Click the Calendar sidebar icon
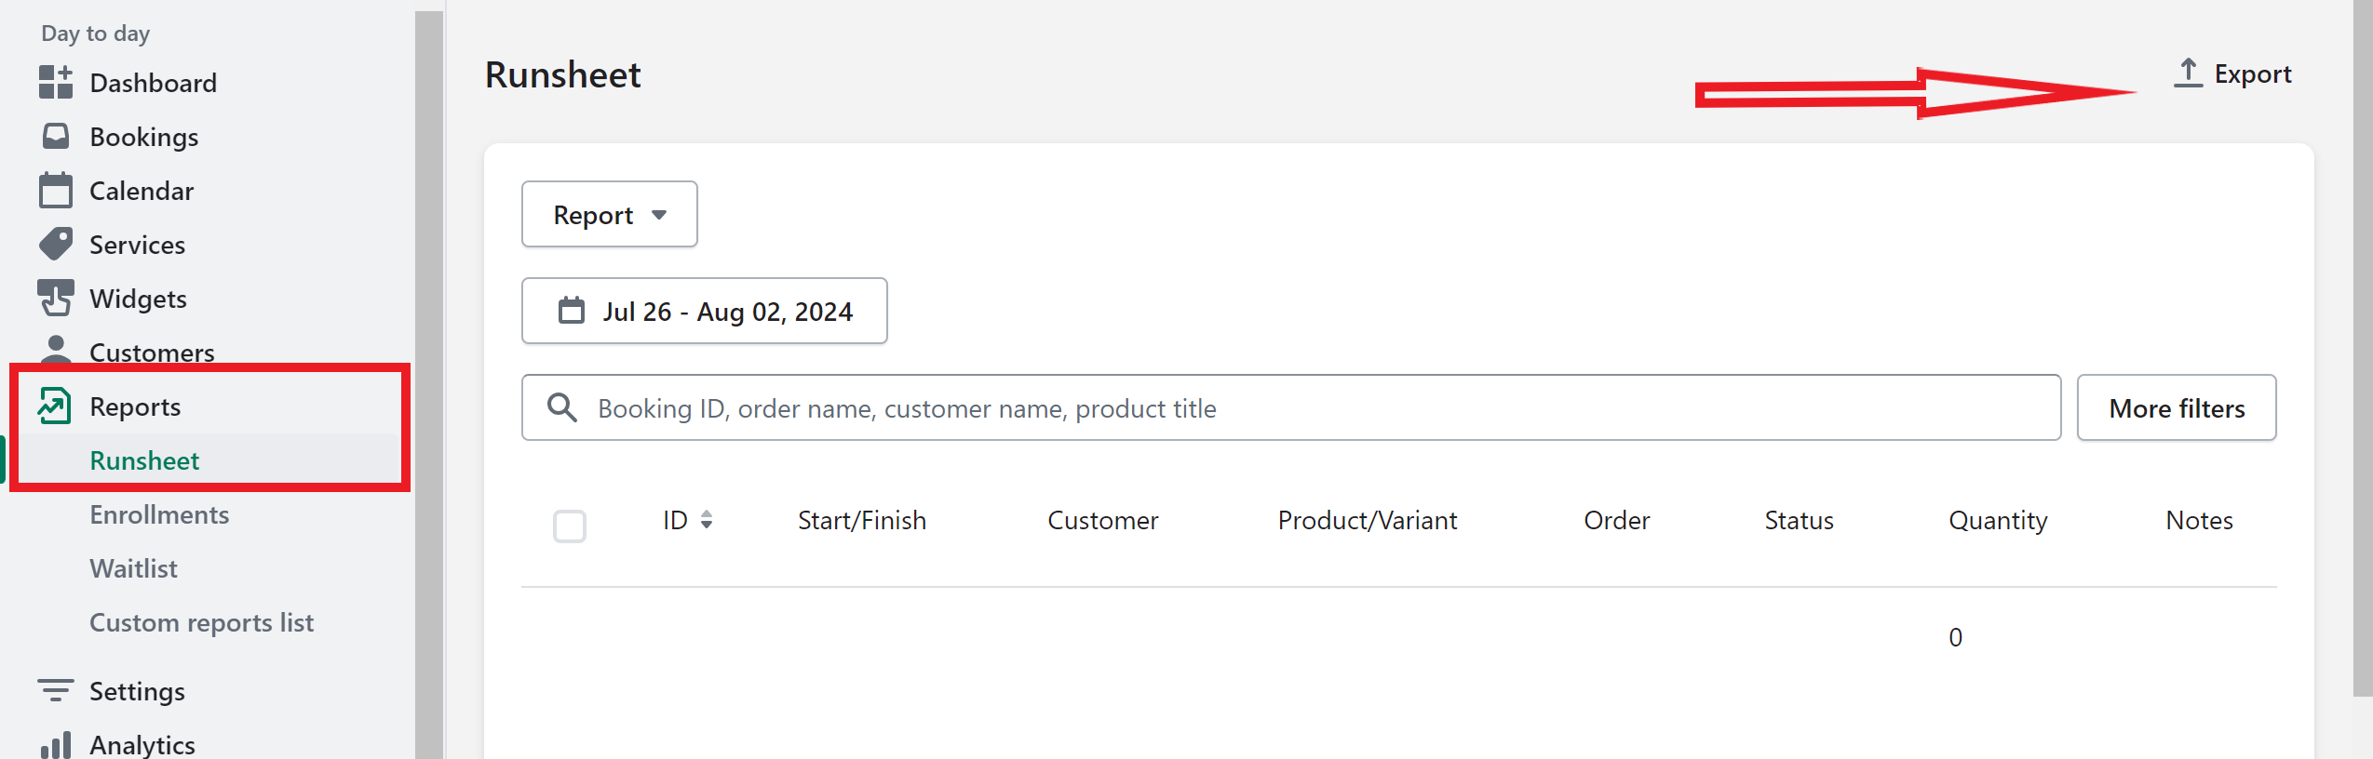The width and height of the screenshot is (2373, 759). coord(56,190)
